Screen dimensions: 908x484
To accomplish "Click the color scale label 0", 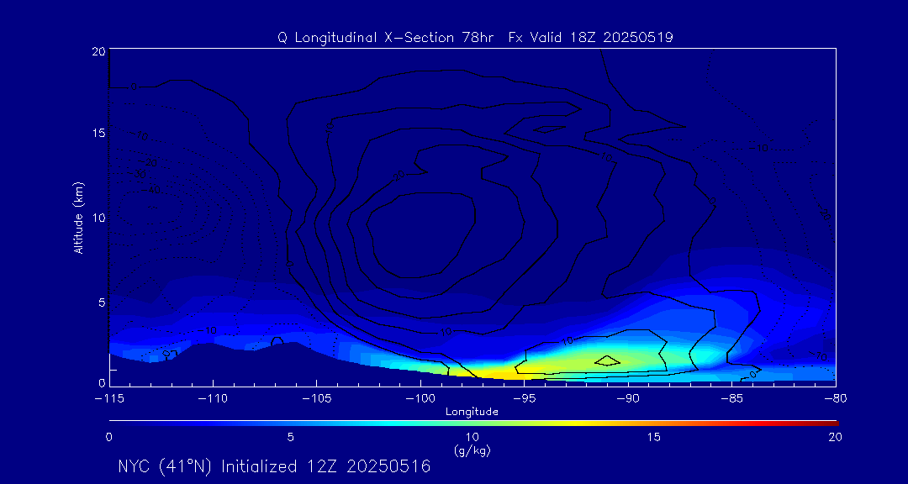I will pyautogui.click(x=108, y=438).
